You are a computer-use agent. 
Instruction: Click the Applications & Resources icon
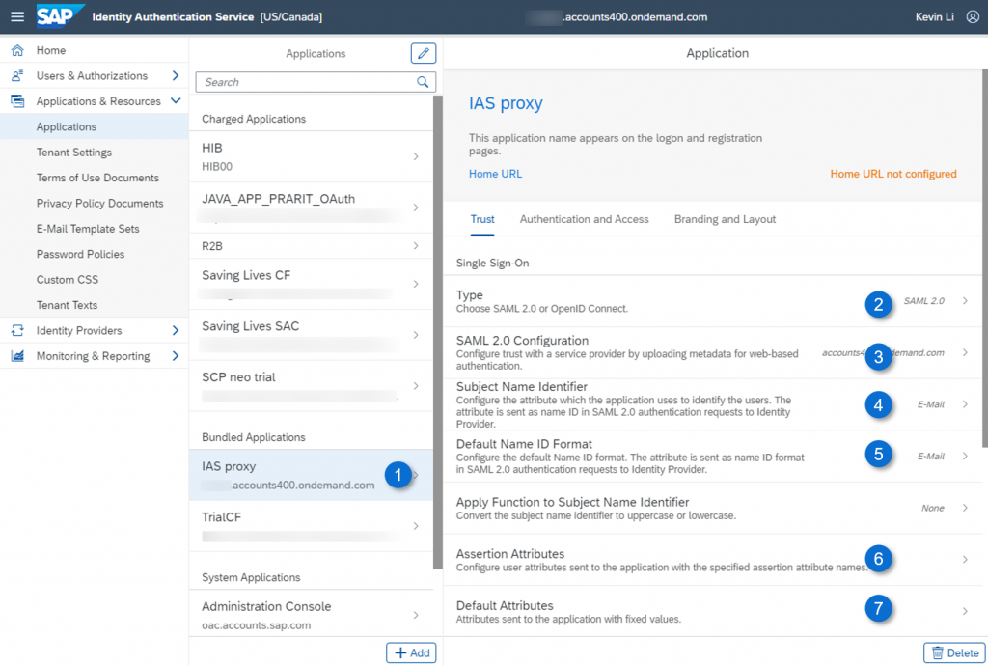17,100
